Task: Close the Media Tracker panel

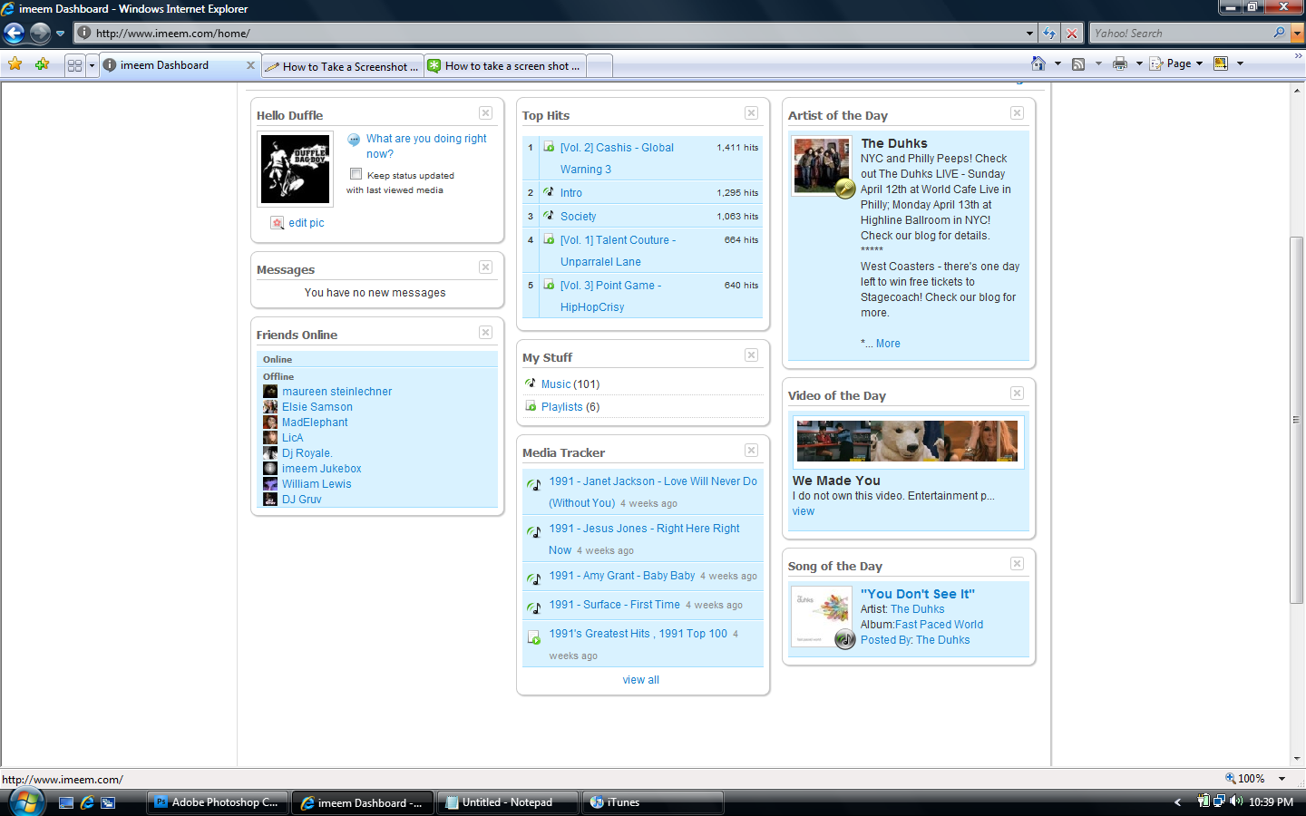Action: coord(752,451)
